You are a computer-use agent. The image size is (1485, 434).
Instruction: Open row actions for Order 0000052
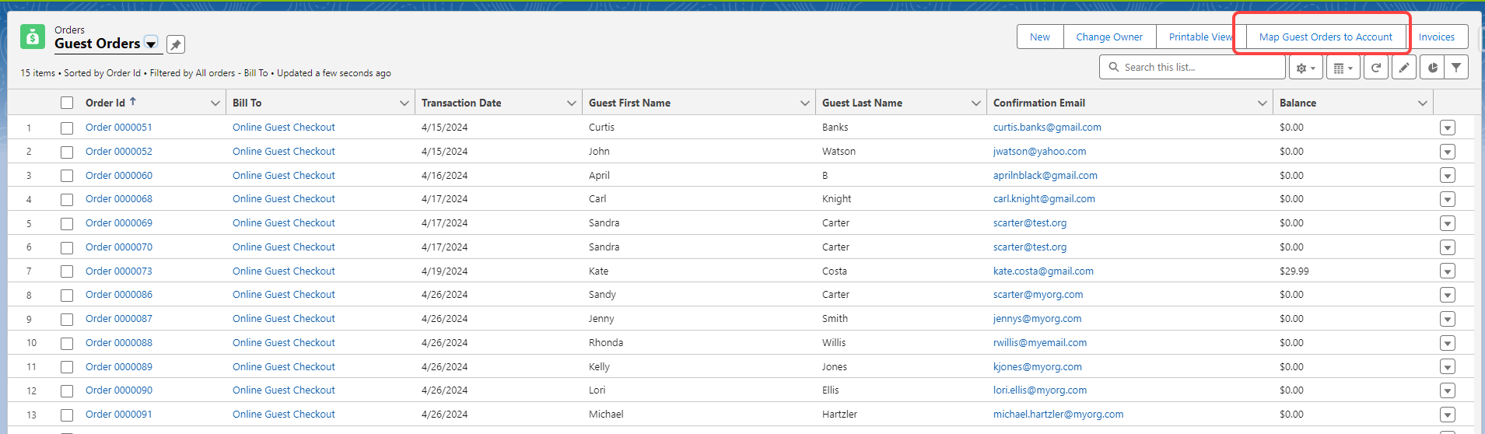pyautogui.click(x=1447, y=152)
